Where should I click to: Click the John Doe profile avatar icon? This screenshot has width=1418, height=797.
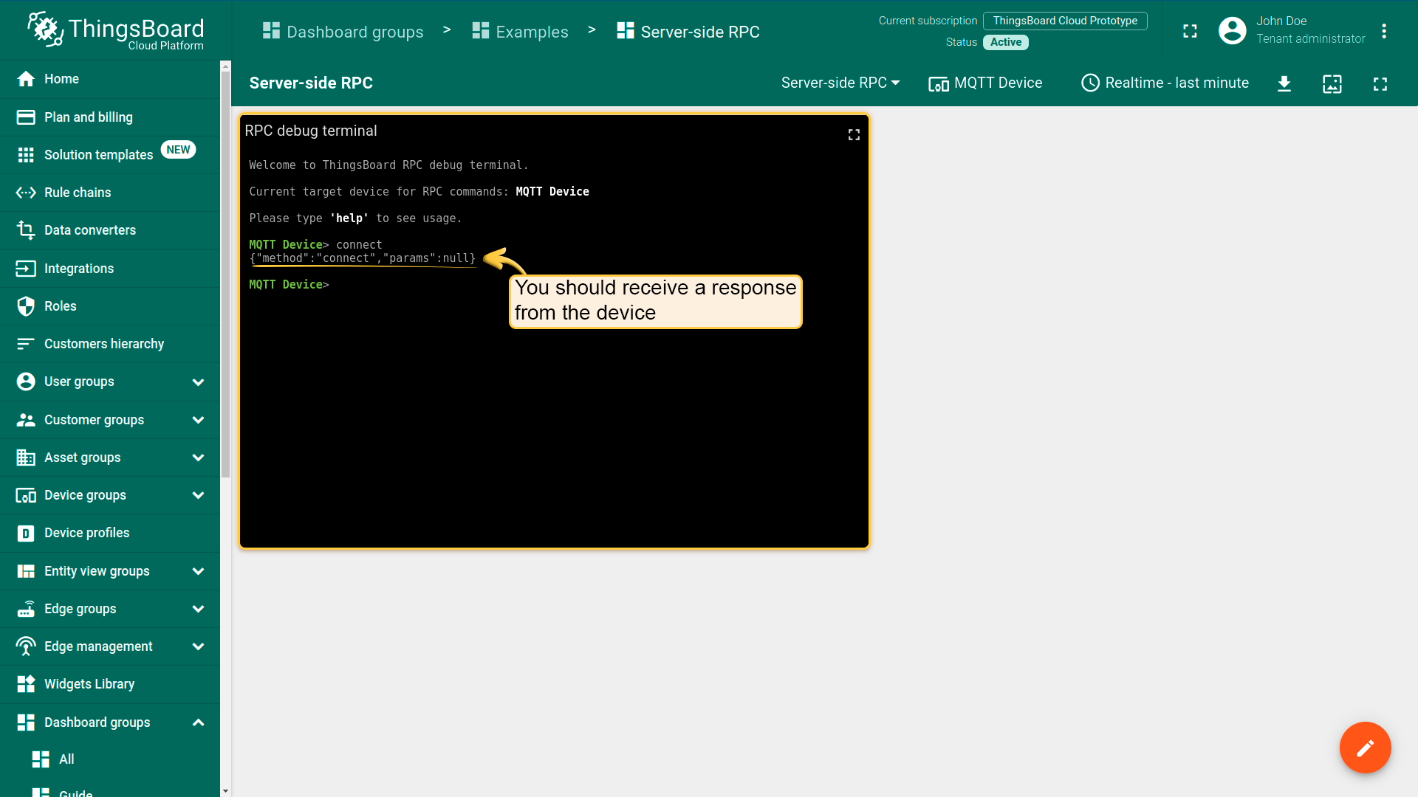(1232, 31)
